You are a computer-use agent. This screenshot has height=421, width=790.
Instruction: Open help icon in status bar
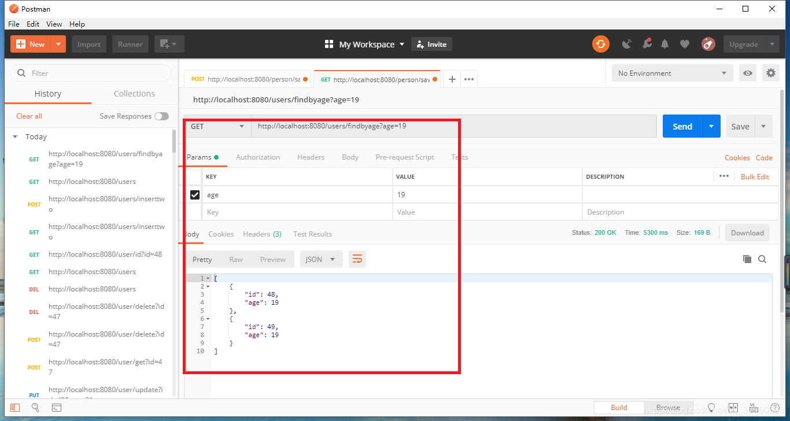coord(775,408)
